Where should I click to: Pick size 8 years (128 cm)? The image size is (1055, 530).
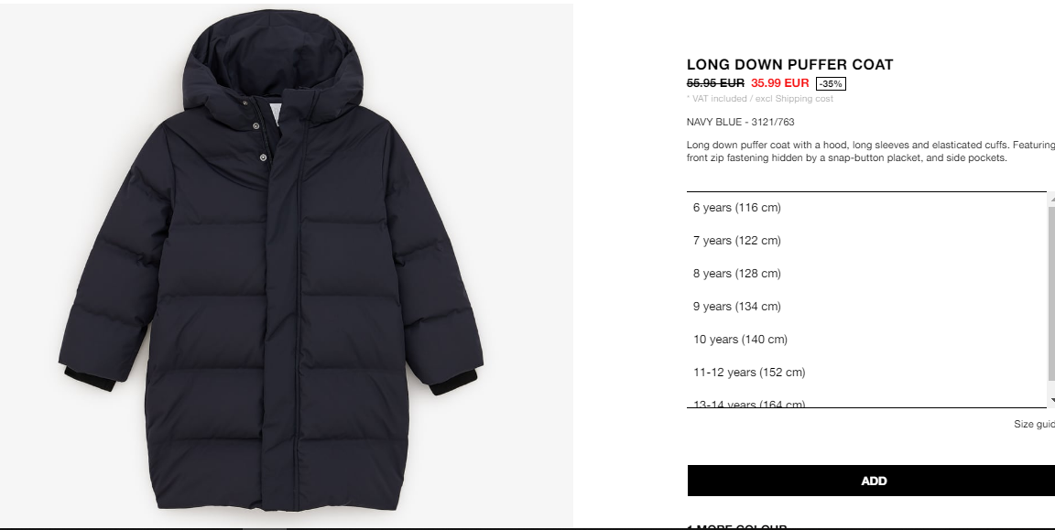point(866,274)
